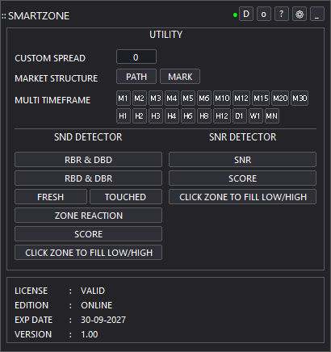Click the RBD & DBR button
The image size is (331, 352).
[88, 178]
